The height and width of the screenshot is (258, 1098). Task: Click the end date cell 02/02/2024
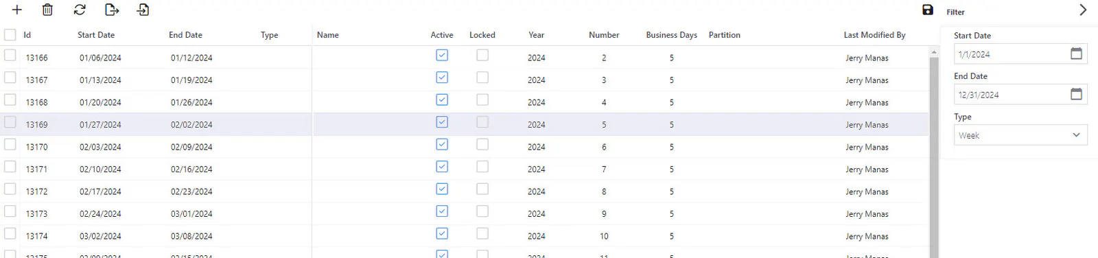click(x=191, y=125)
